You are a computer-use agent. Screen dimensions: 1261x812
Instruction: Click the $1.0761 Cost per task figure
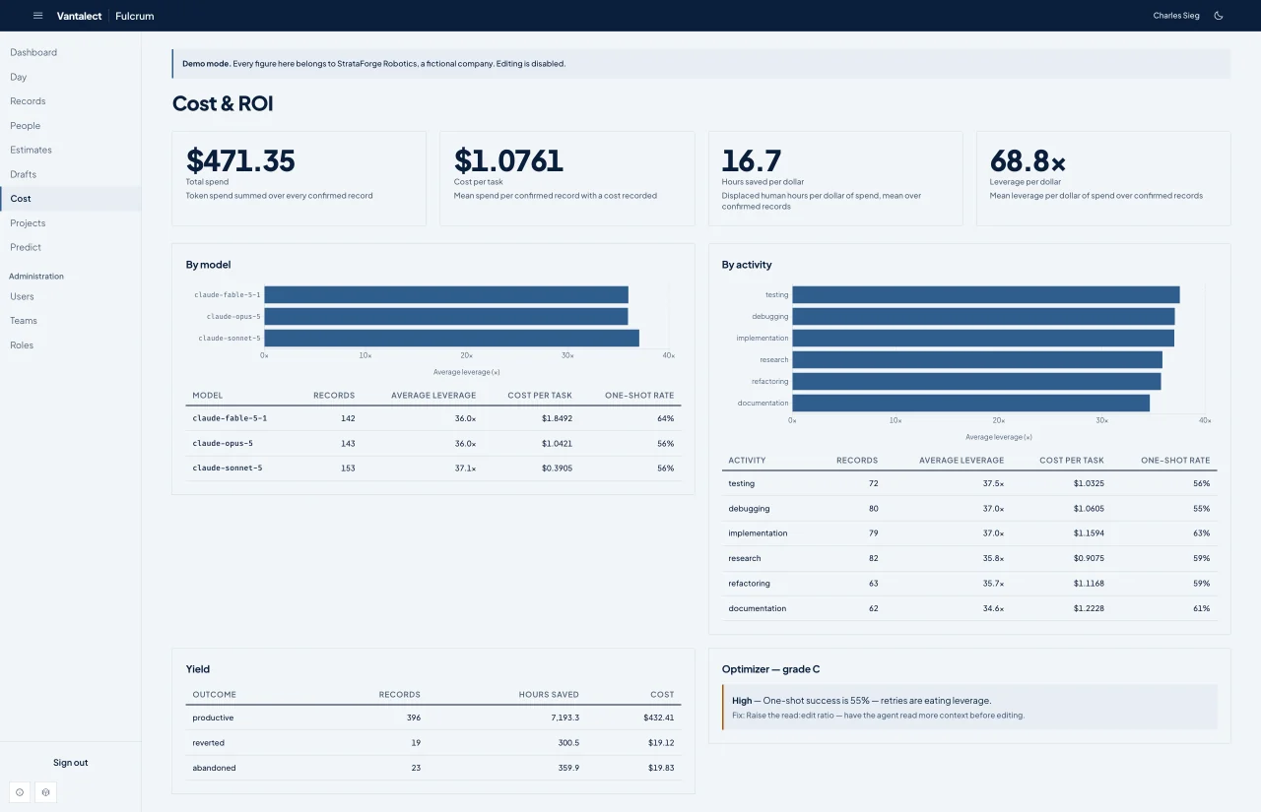[x=508, y=160]
